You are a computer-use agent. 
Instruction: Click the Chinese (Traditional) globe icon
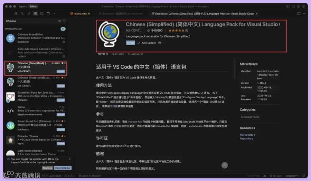pyautogui.click(x=10, y=82)
